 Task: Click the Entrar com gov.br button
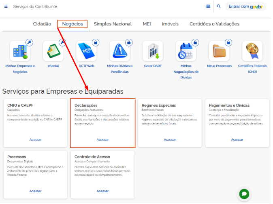tap(246, 6)
